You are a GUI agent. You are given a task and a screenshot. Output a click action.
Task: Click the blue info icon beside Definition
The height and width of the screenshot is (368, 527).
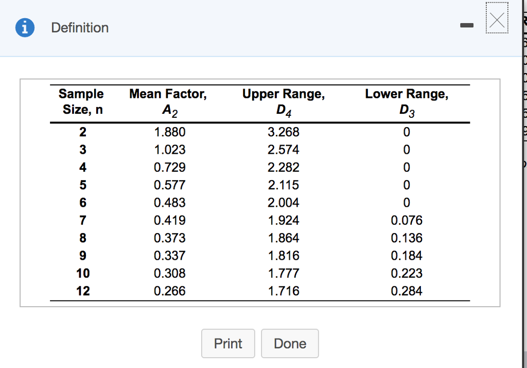coord(25,28)
